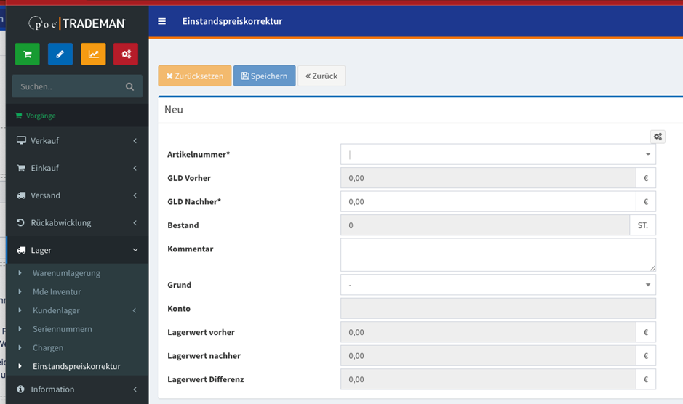The image size is (683, 404).
Task: Click the Vorgänge section link
Action: tap(41, 116)
